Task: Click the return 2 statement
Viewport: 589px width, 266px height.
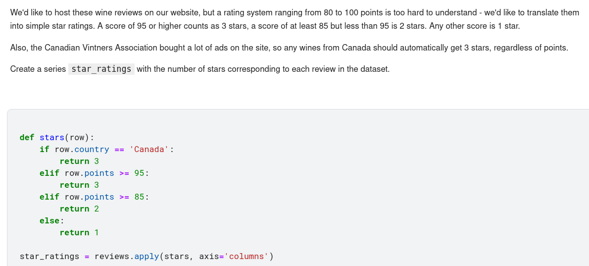Action: (79, 209)
